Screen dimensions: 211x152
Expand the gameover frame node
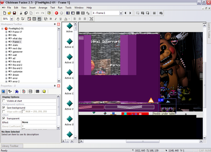(x=6, y=52)
